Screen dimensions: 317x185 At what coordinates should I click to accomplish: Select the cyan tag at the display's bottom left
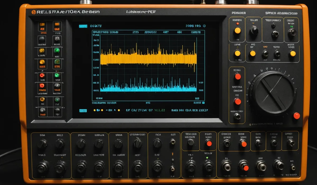coord(83,111)
